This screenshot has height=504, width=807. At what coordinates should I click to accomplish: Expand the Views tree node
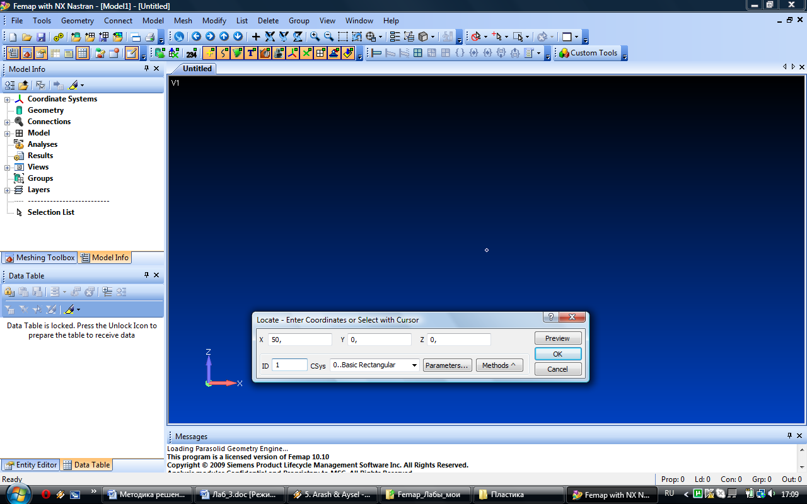point(8,167)
